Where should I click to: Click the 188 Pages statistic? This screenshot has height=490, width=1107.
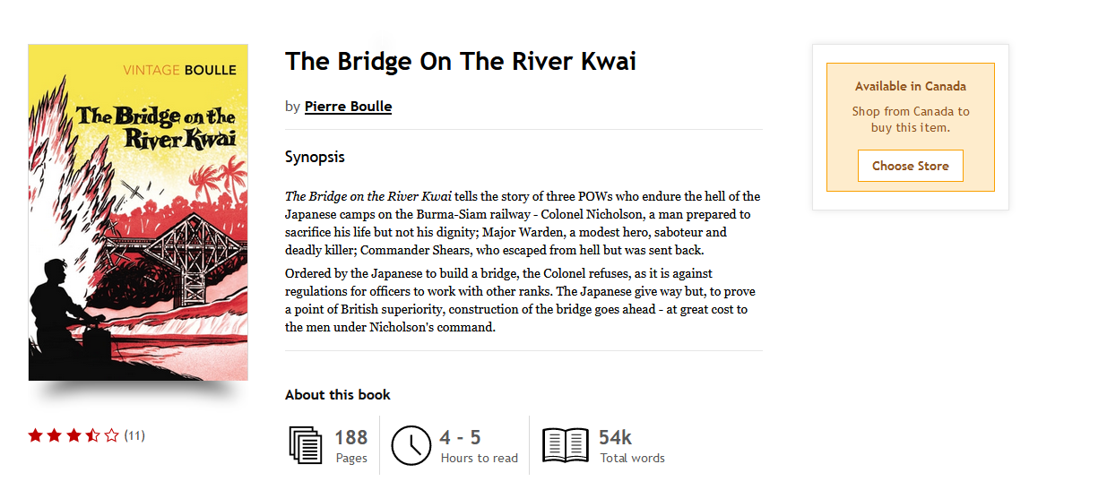click(x=350, y=446)
